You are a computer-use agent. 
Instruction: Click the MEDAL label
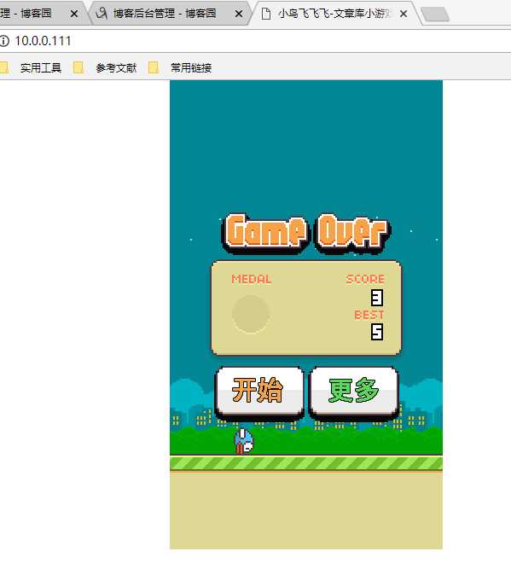251,279
